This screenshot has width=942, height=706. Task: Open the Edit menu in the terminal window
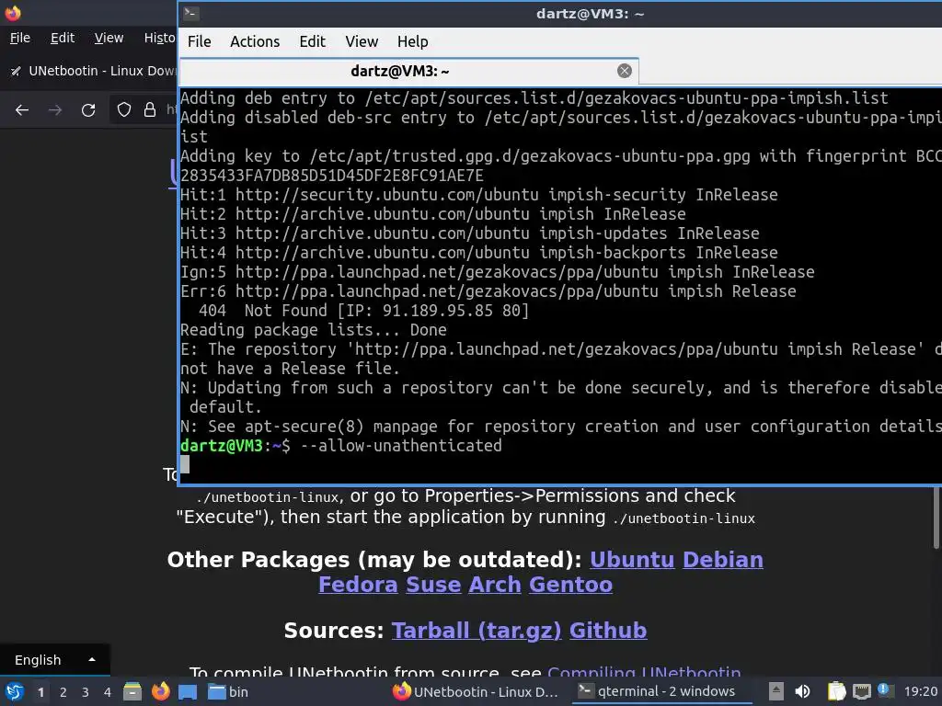313,41
